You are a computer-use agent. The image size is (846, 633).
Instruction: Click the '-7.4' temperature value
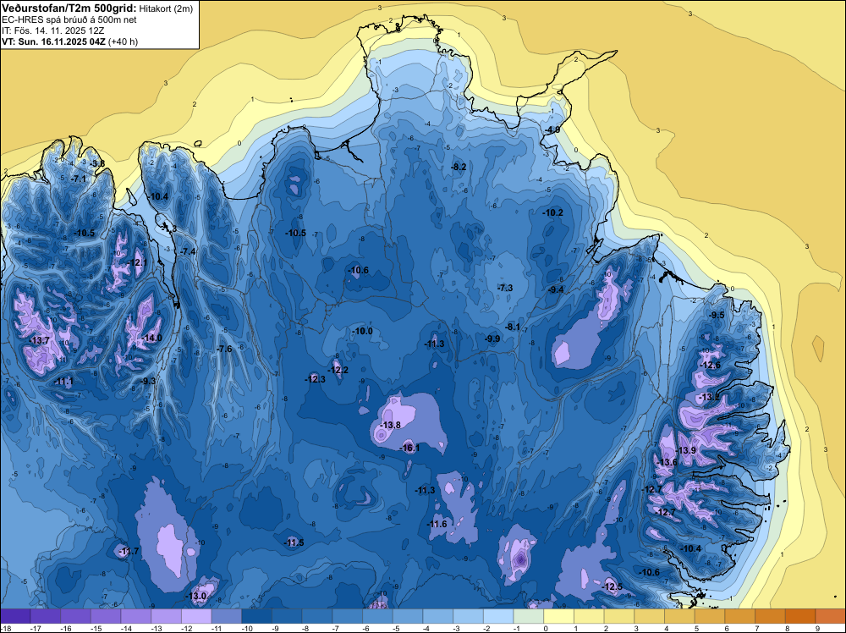(189, 251)
